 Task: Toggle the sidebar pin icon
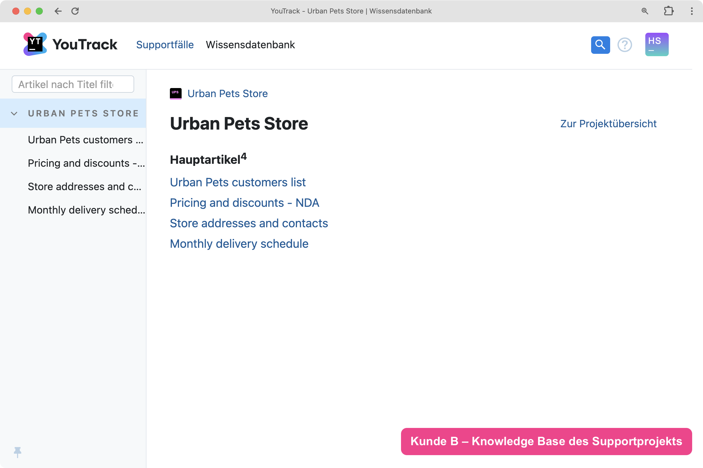(x=18, y=452)
